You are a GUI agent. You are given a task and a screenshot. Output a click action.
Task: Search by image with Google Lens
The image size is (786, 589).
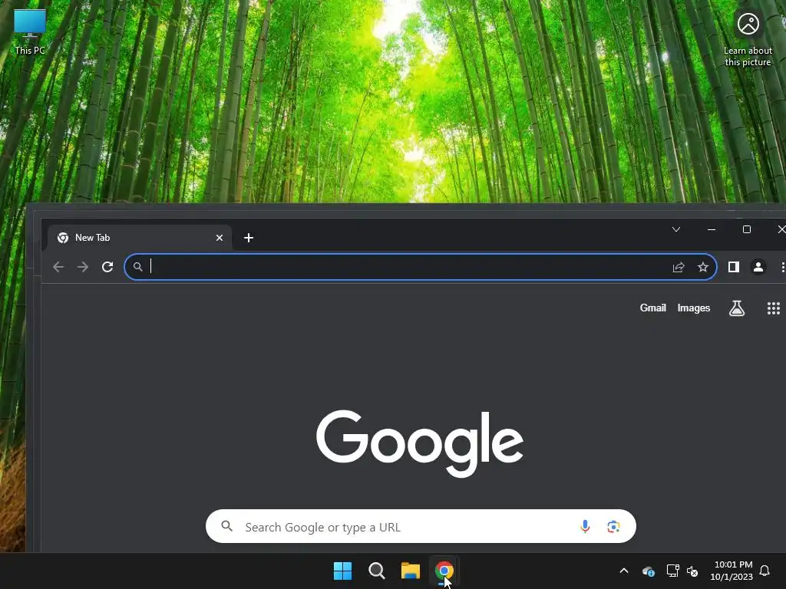(613, 526)
